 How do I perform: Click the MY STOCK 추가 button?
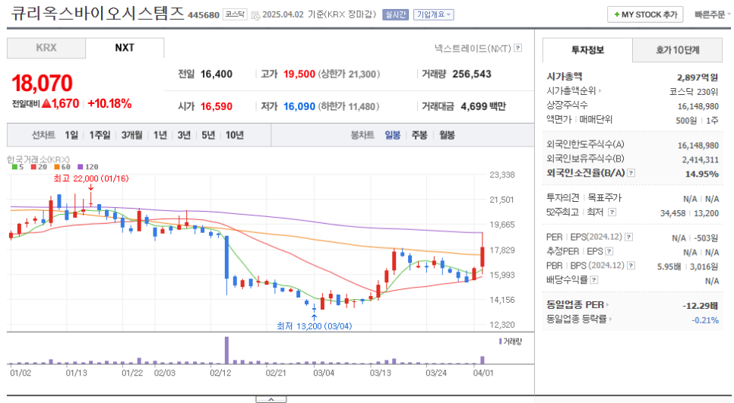tap(646, 14)
